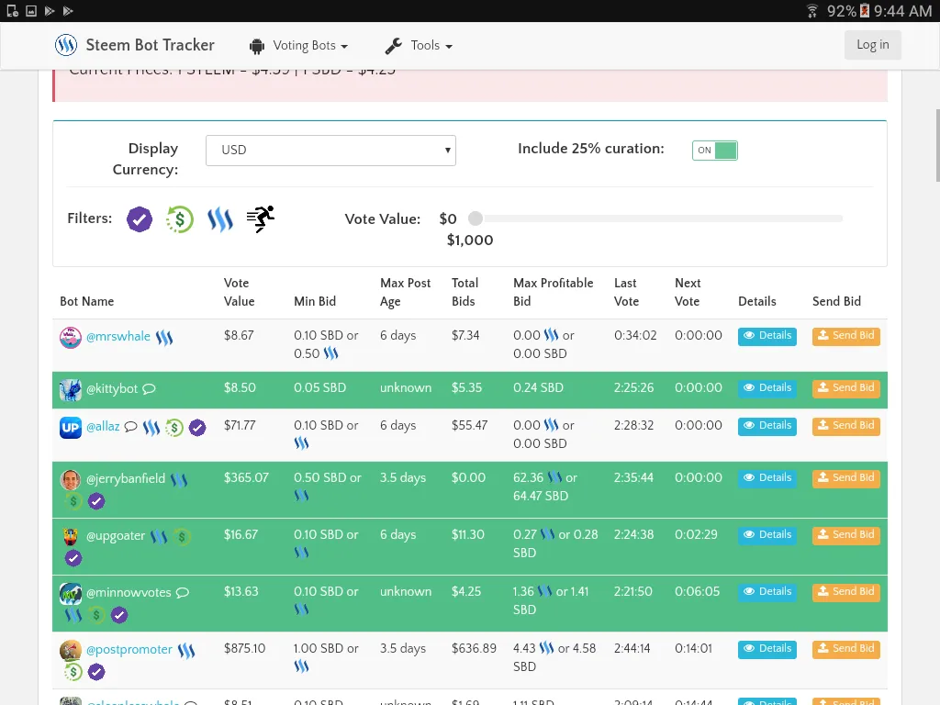Click the purple verified badge under @jerrybanfield
The image size is (940, 705).
95,501
